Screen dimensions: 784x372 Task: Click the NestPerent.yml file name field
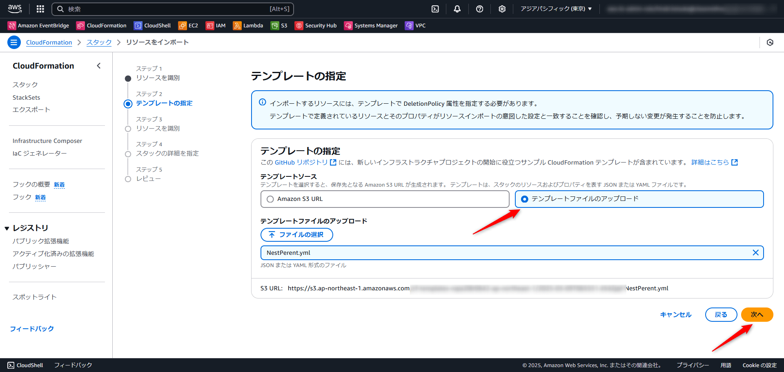coord(512,253)
